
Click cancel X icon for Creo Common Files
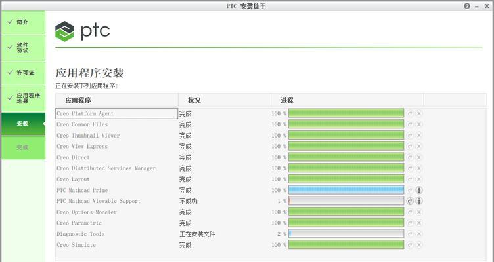point(419,124)
